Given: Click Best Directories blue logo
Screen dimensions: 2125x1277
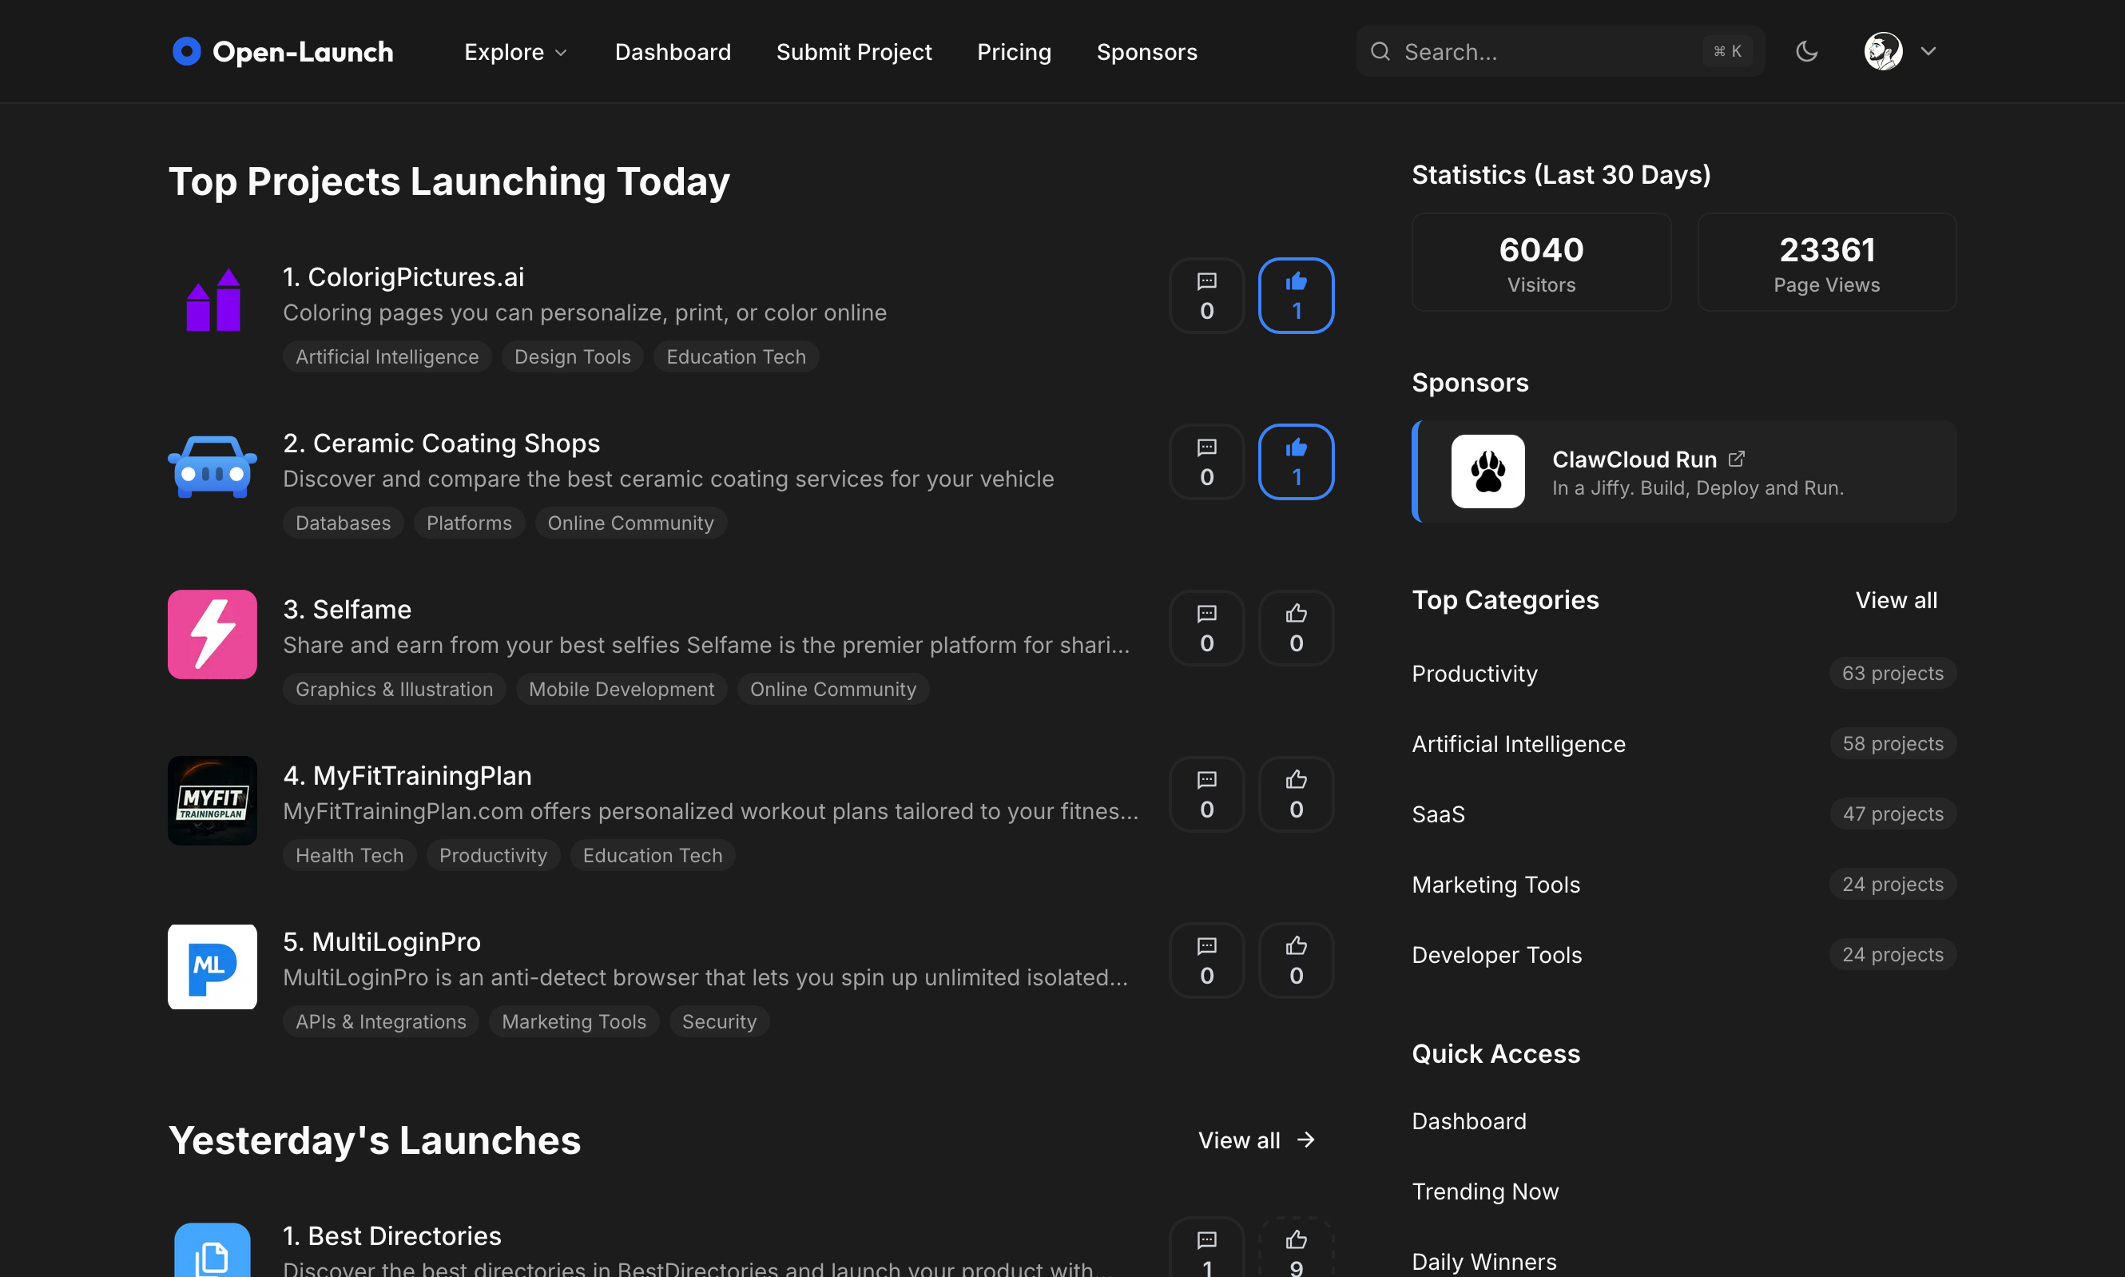Looking at the screenshot, I should coord(212,1250).
